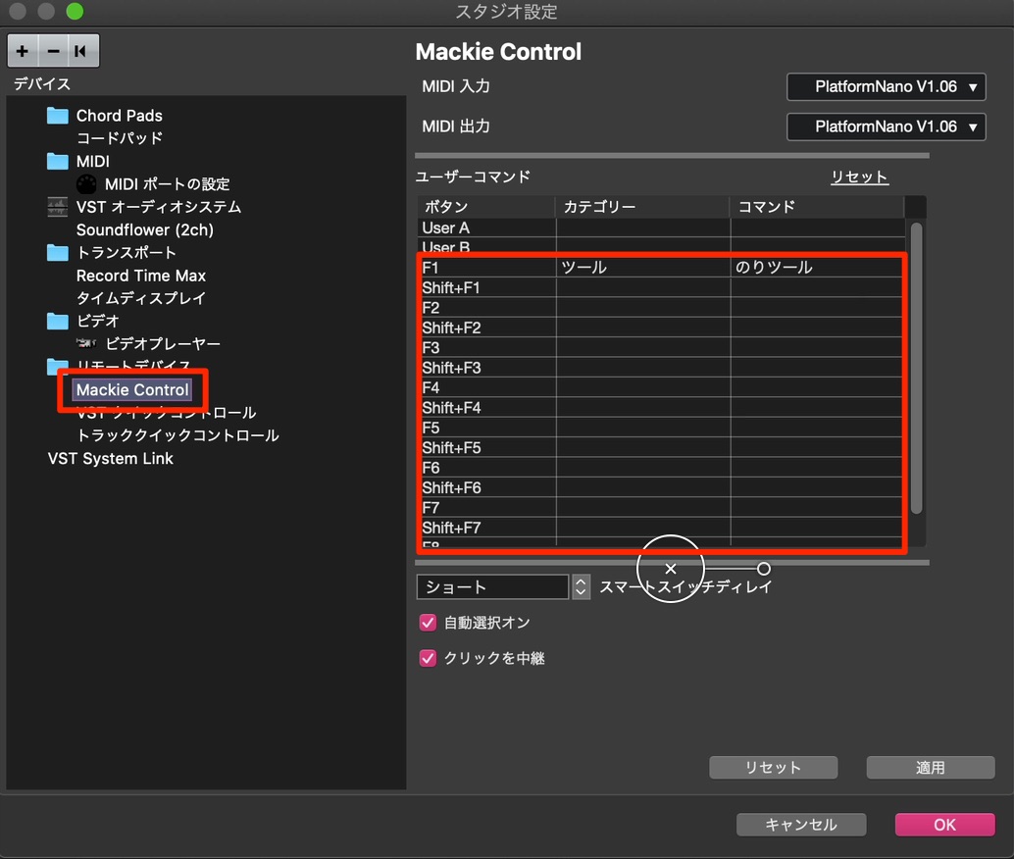Click the gray リセット button at bottom
Viewport: 1014px width, 859px height.
[774, 768]
